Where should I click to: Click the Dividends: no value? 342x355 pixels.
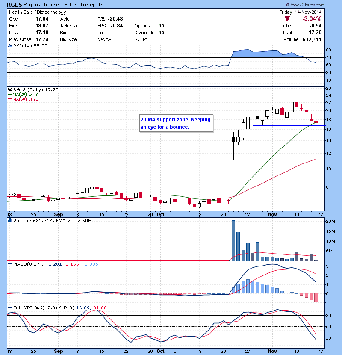point(161,33)
